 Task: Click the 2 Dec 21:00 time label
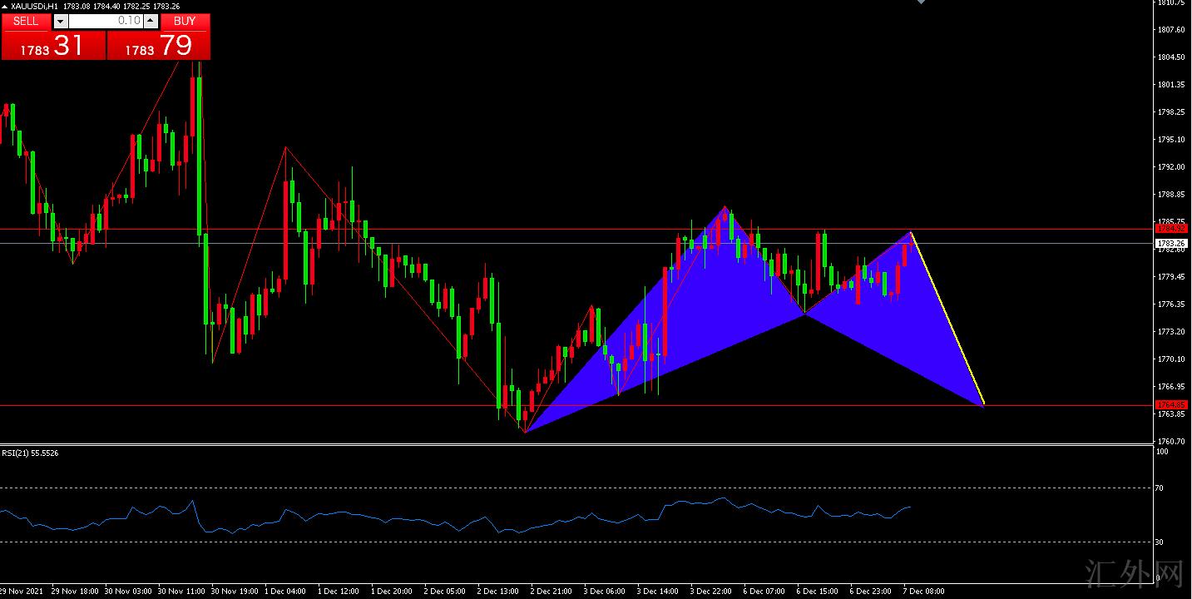[553, 592]
